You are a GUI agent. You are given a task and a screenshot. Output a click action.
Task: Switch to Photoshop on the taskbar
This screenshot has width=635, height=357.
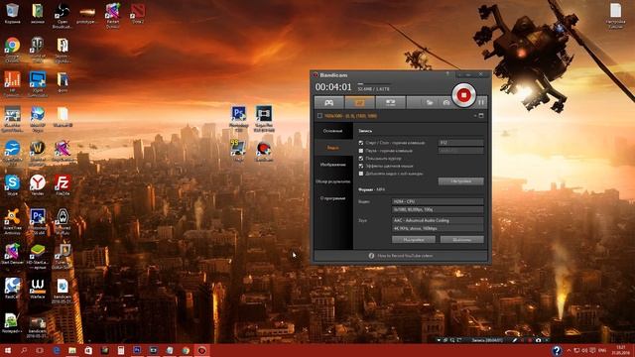click(137, 350)
